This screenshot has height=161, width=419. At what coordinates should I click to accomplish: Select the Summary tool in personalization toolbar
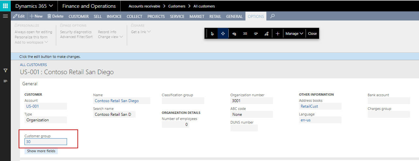[245, 34]
